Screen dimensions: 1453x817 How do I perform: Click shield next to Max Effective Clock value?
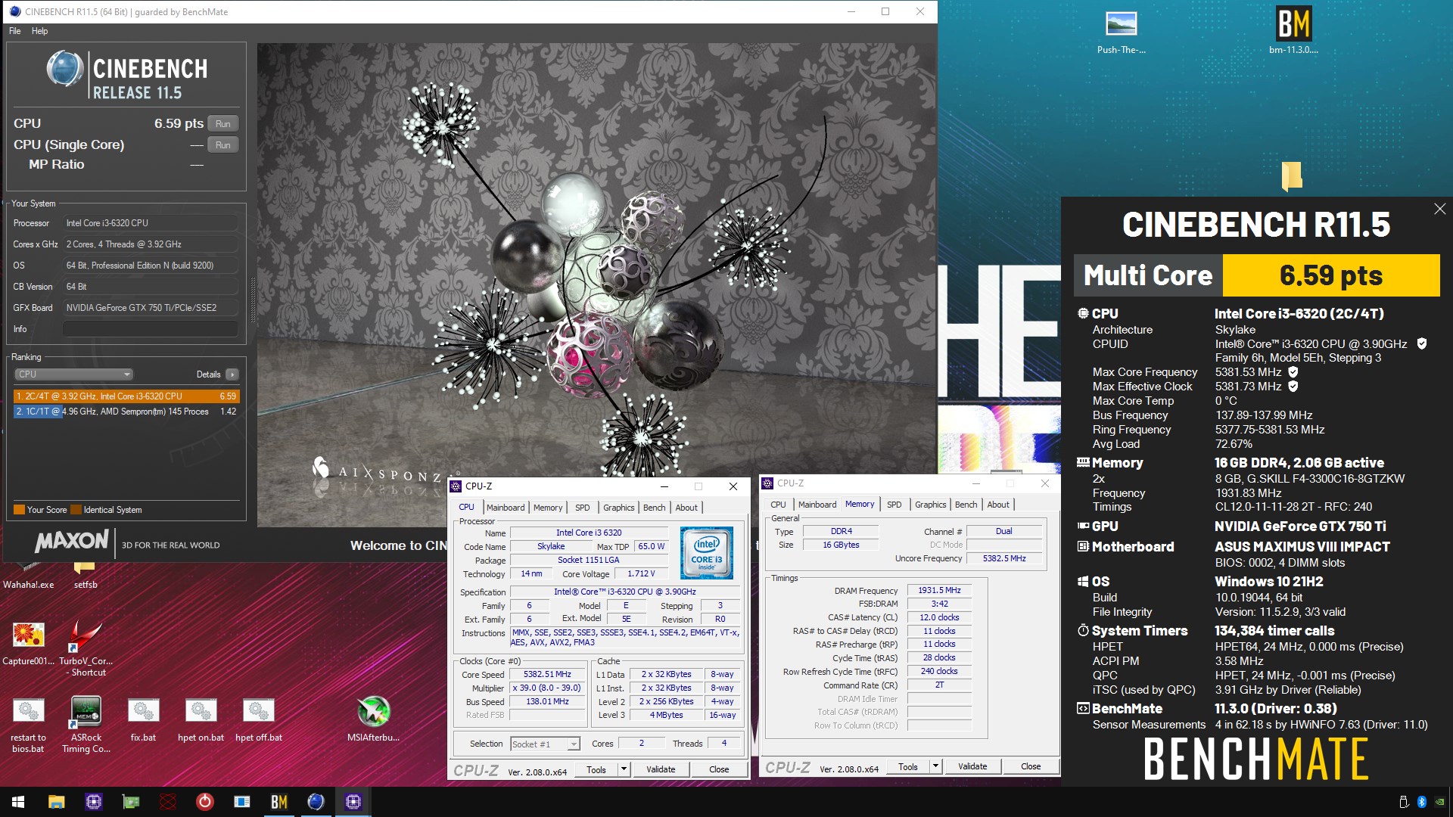click(1293, 386)
